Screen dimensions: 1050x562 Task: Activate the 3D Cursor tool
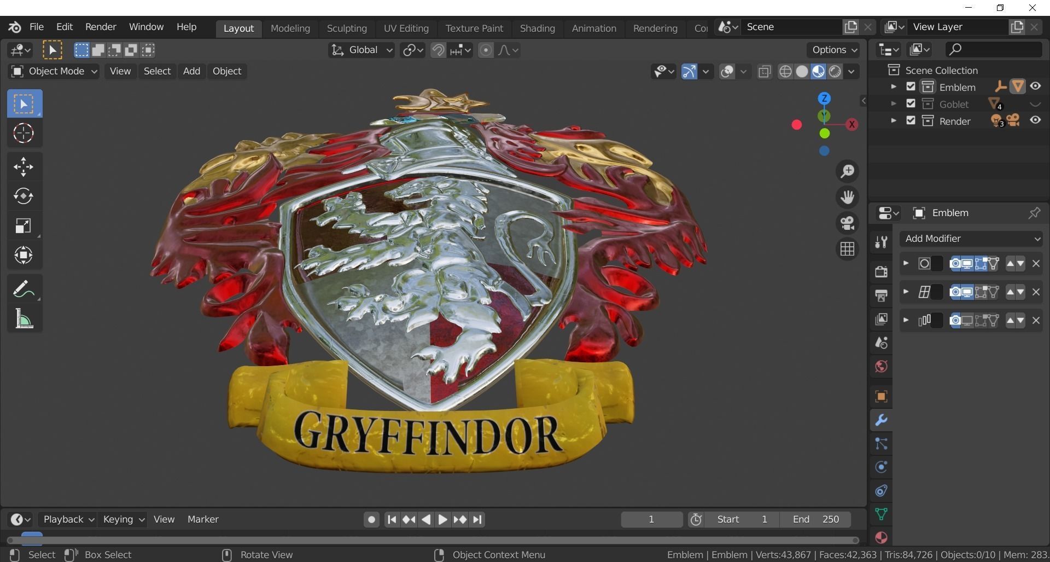(24, 133)
